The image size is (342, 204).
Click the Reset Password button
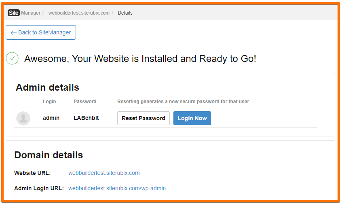tap(143, 118)
